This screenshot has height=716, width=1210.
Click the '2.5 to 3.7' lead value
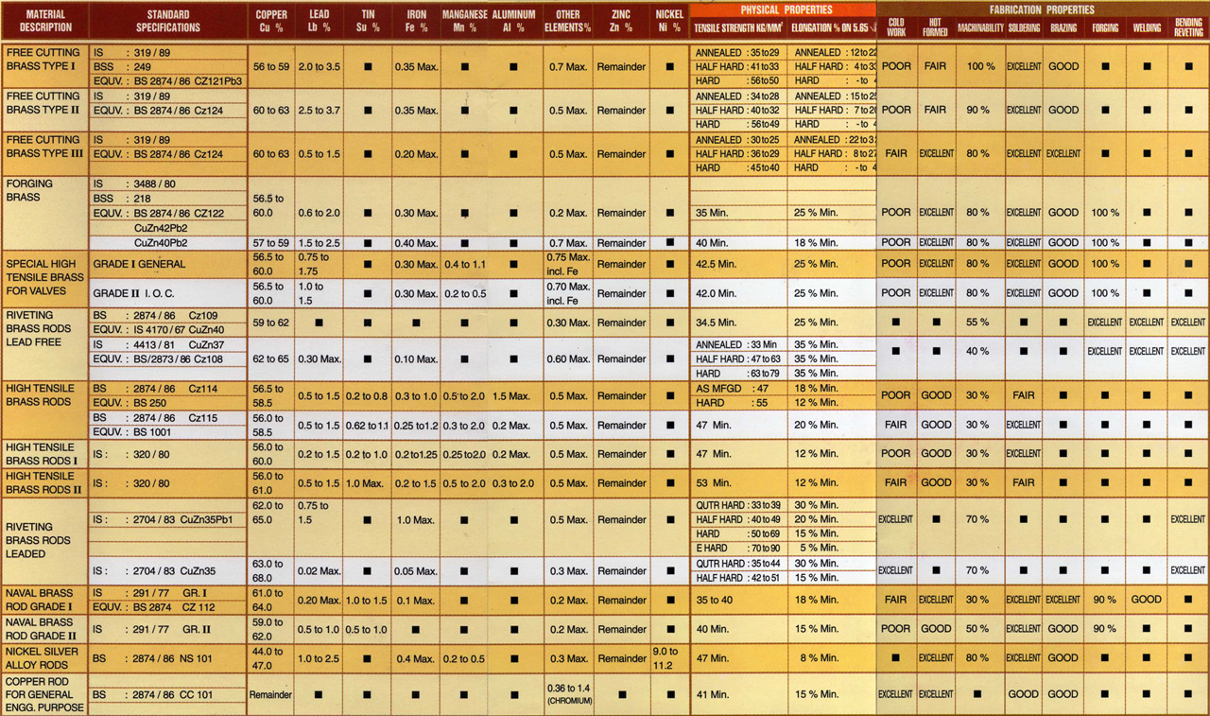point(319,111)
